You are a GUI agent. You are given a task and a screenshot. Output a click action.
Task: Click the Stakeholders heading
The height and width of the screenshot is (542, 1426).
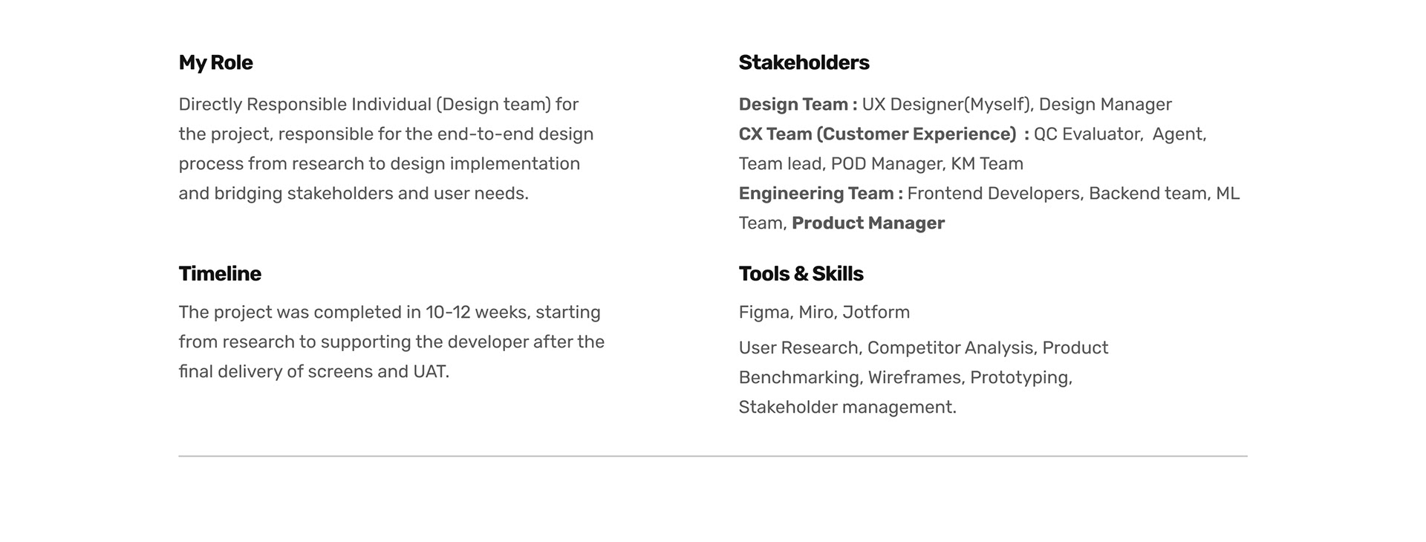coord(804,62)
